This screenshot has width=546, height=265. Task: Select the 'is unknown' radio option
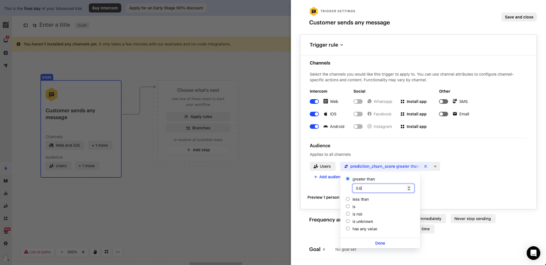(x=348, y=221)
